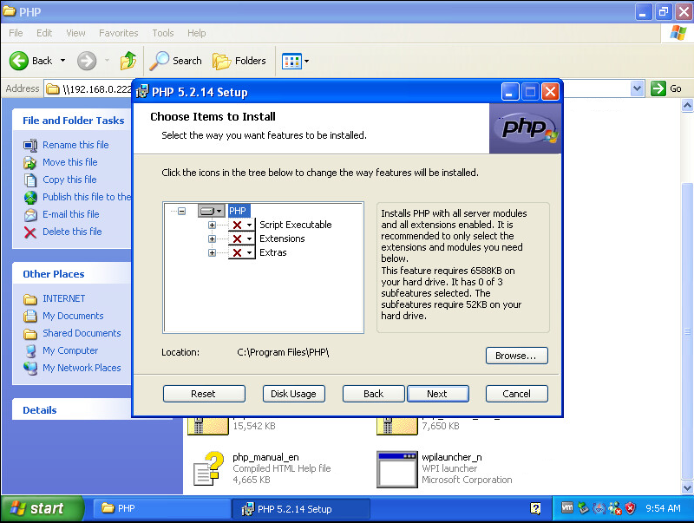
Task: Click the Reset button
Action: 204,394
